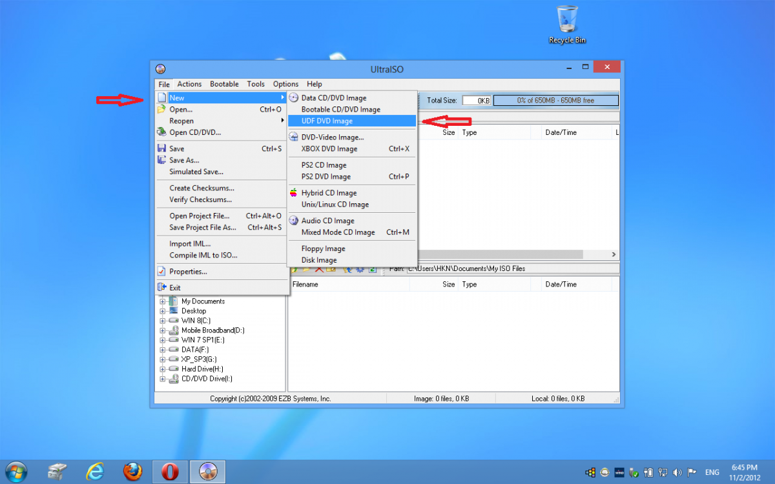Click Open Project File... entry
775x484 pixels.
(x=222, y=216)
